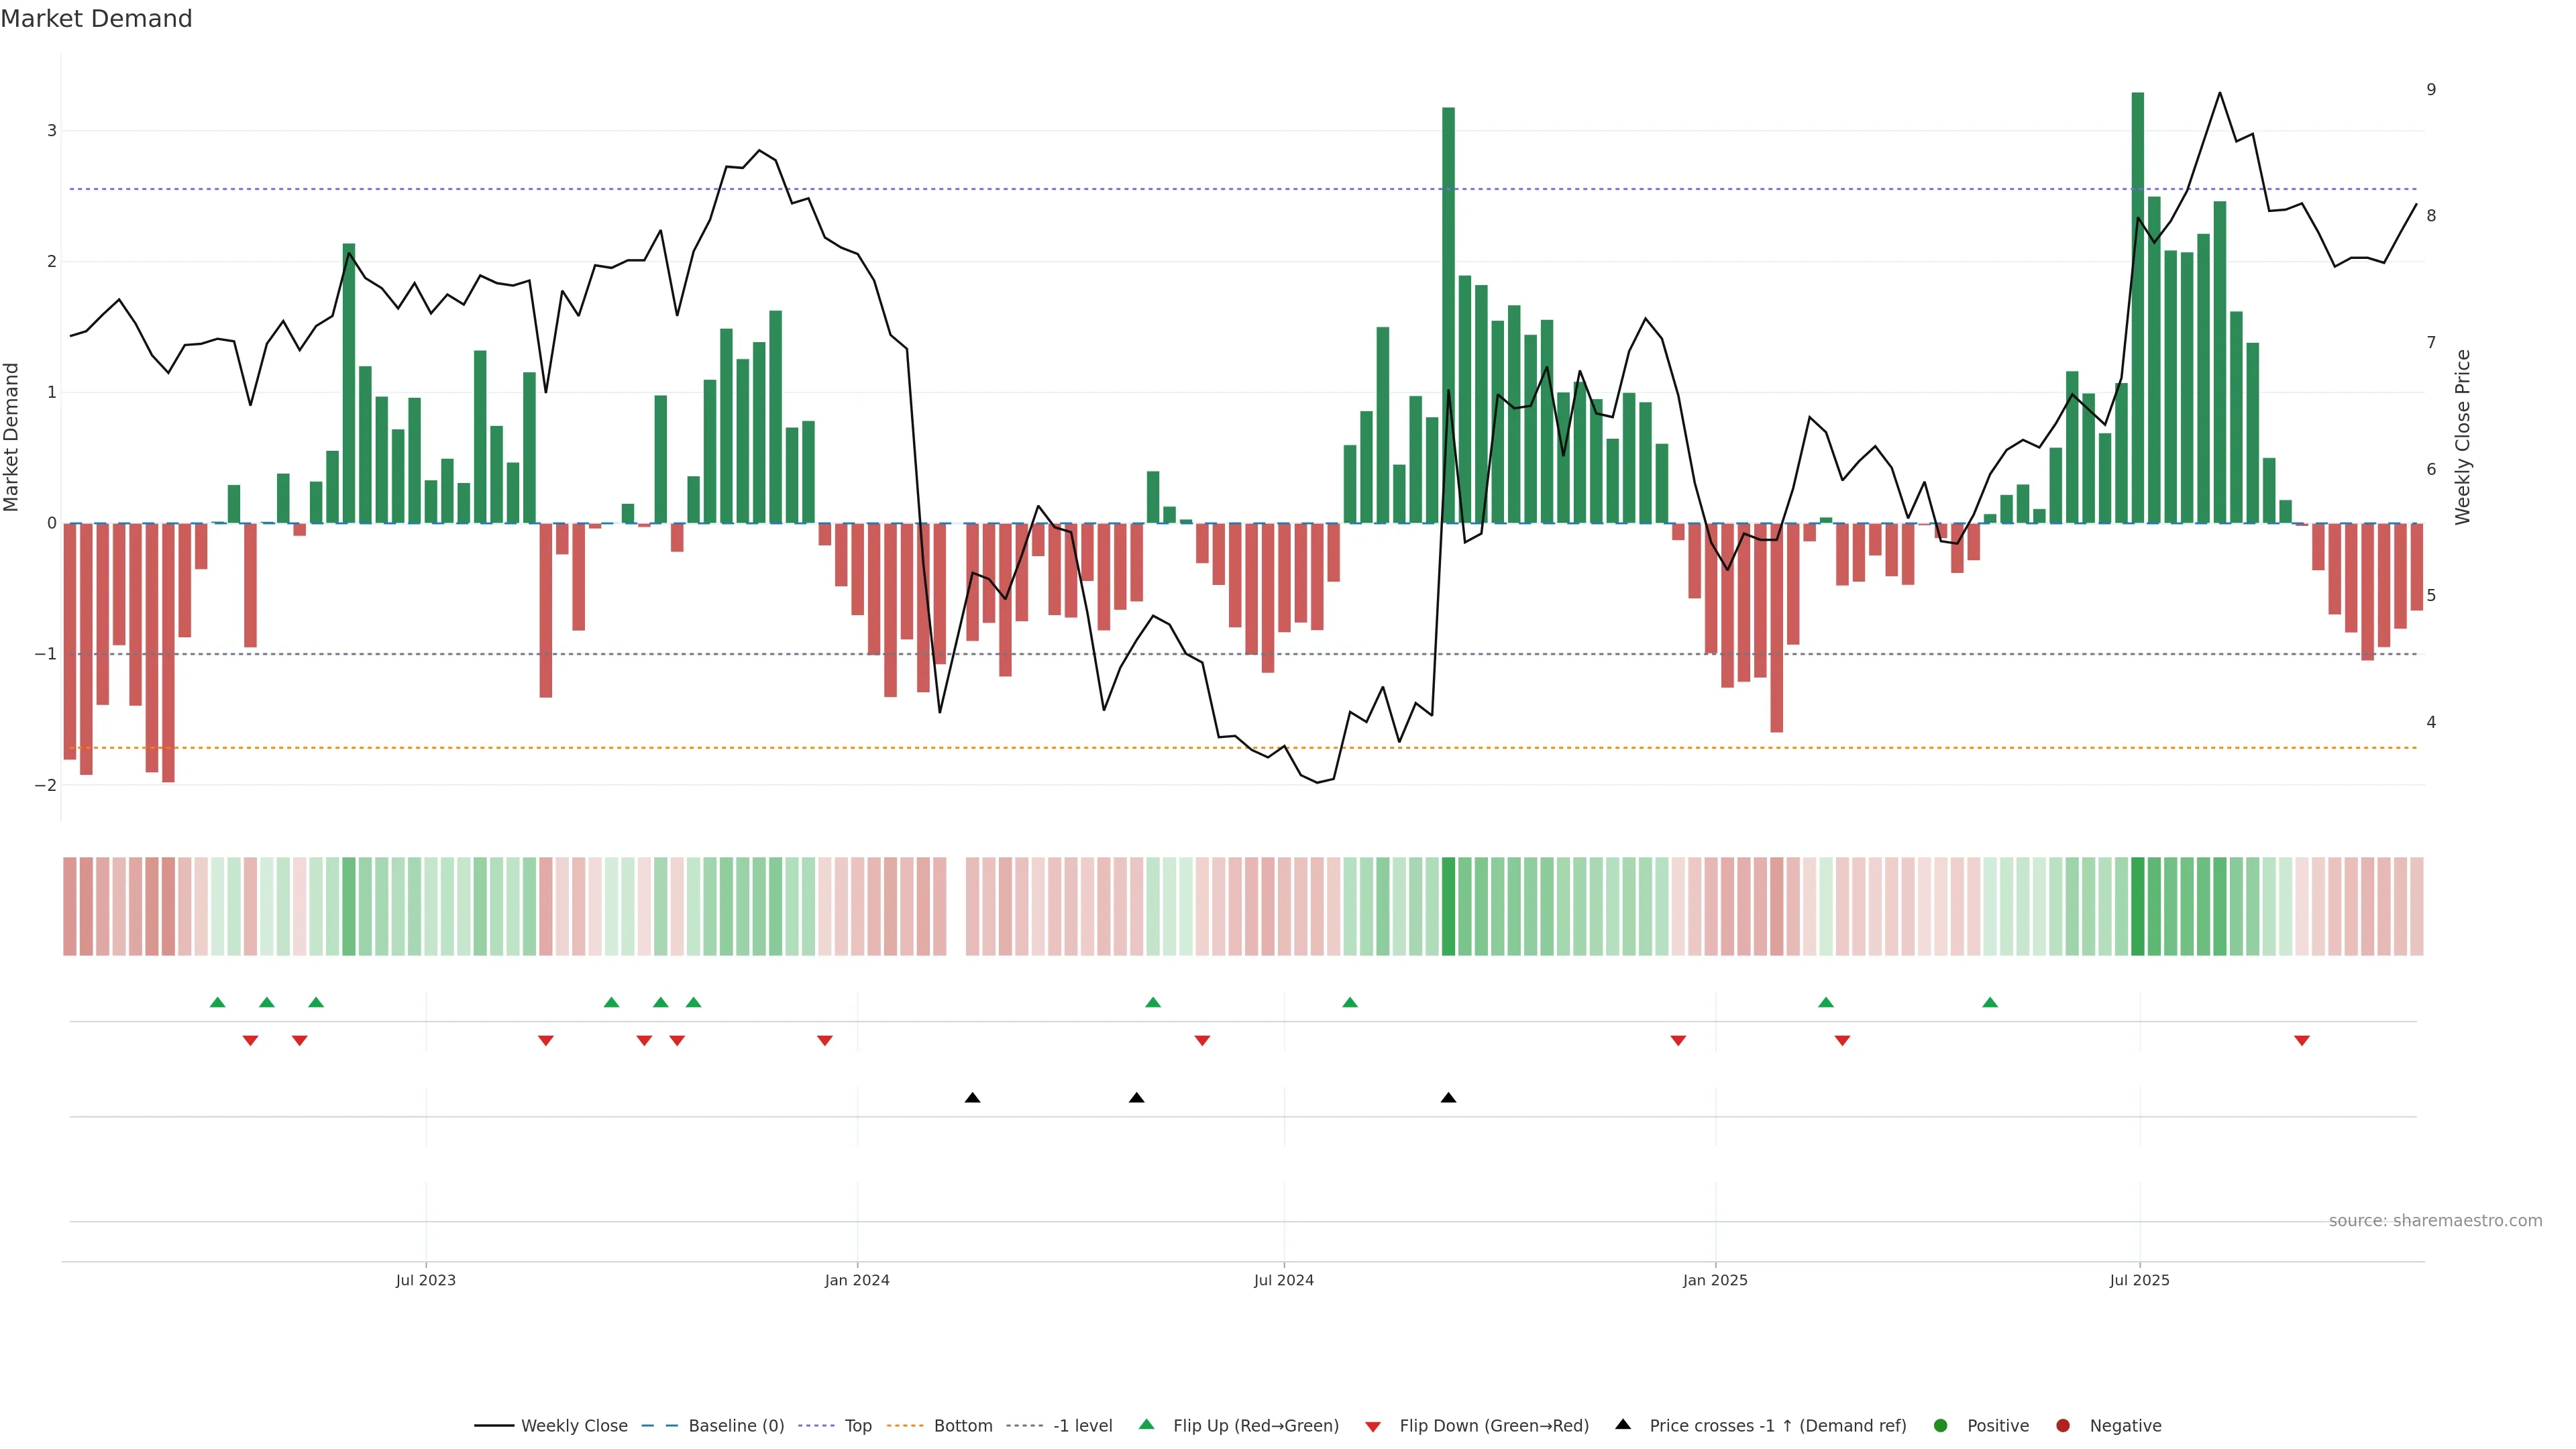Hide the Top dotted line via legend
The width and height of the screenshot is (2576, 1449).
[857, 1425]
